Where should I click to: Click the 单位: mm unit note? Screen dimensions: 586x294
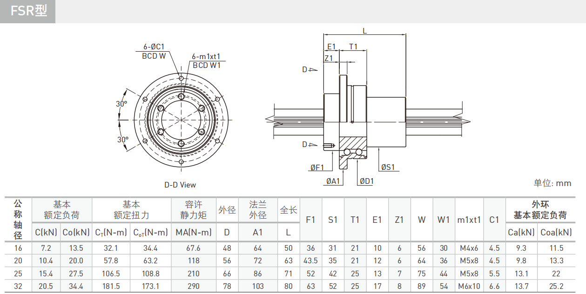[552, 183]
